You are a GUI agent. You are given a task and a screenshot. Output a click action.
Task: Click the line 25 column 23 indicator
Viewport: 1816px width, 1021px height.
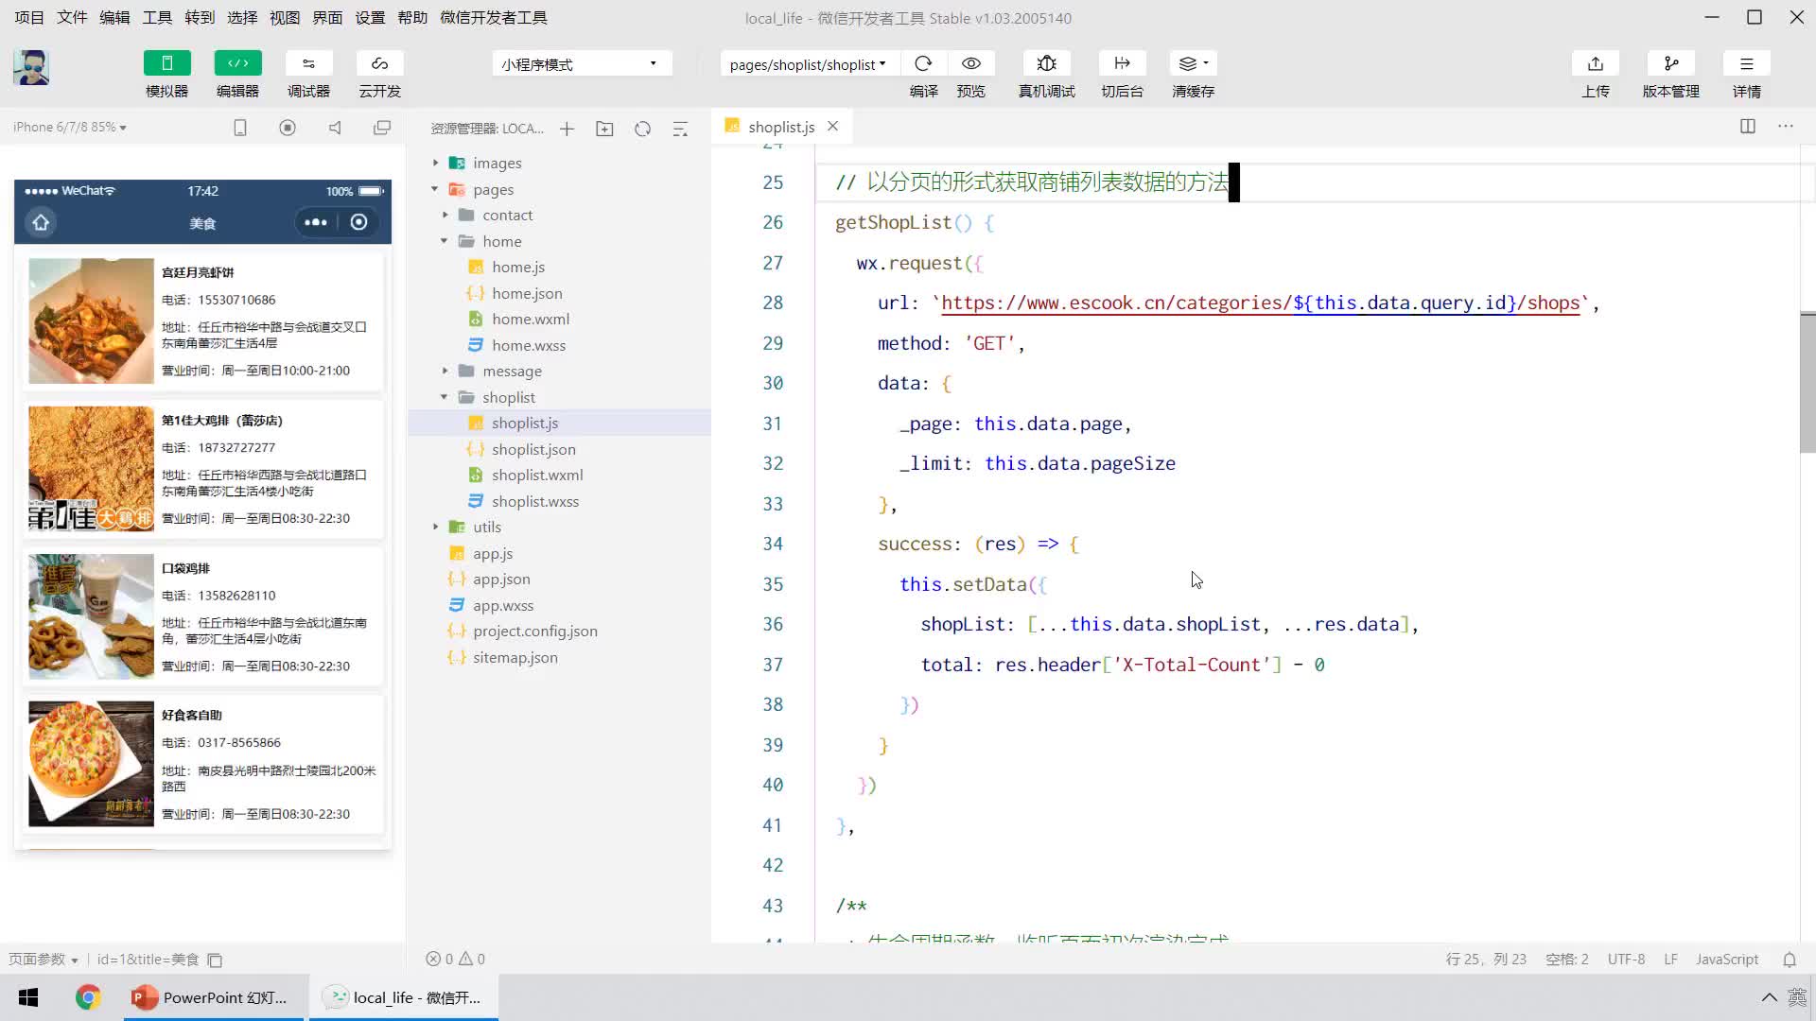(x=1486, y=959)
